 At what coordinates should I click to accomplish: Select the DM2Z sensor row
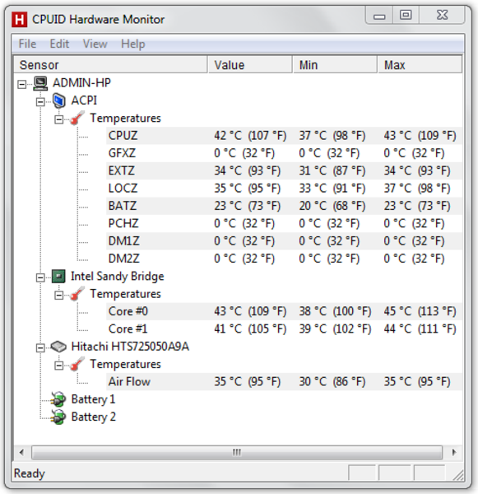285,259
